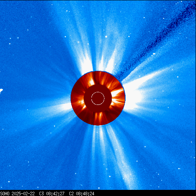Click the white circle outlining the Sun
196x196 pixels.
click(98, 98)
